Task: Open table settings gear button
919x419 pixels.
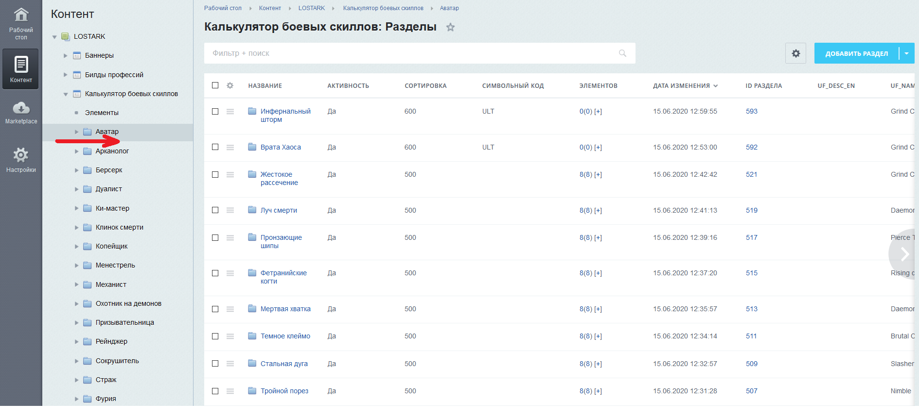Action: pos(795,53)
